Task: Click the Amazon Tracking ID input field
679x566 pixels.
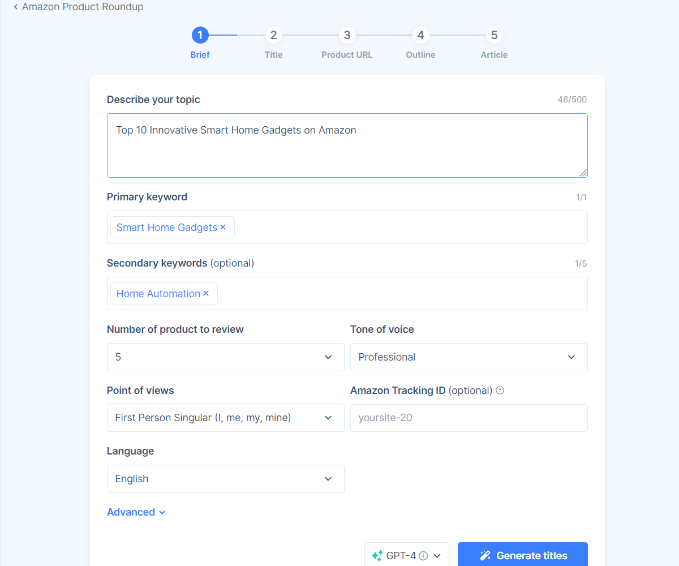Action: pos(469,418)
